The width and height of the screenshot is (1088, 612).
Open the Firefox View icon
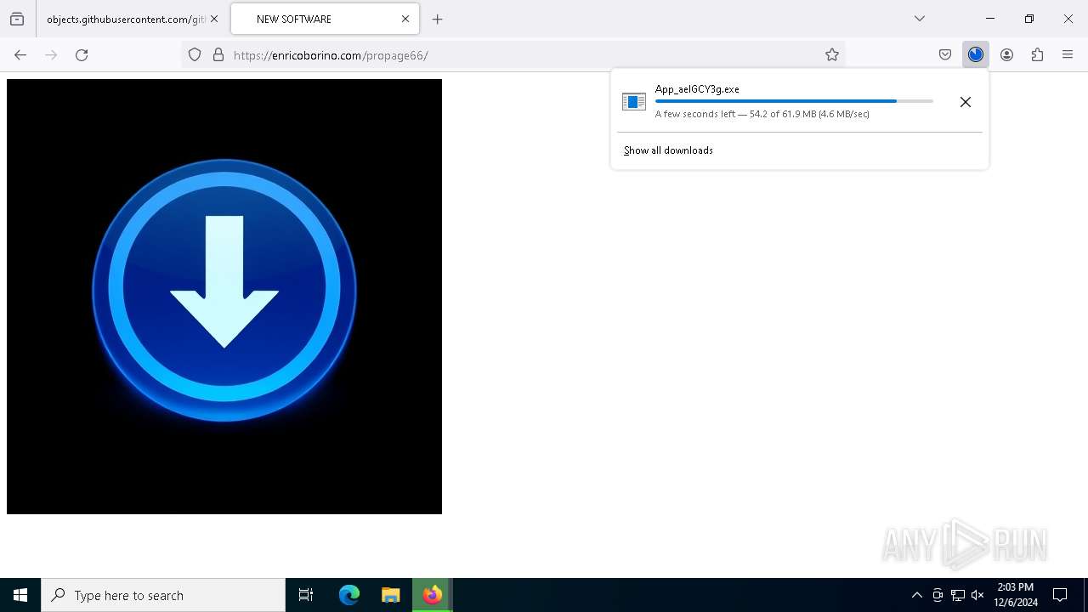point(17,19)
